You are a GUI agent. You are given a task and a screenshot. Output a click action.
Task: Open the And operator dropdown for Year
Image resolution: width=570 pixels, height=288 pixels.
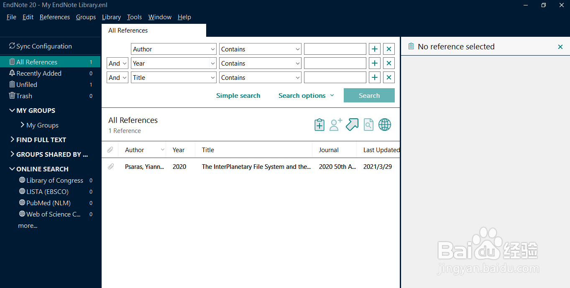pyautogui.click(x=118, y=64)
